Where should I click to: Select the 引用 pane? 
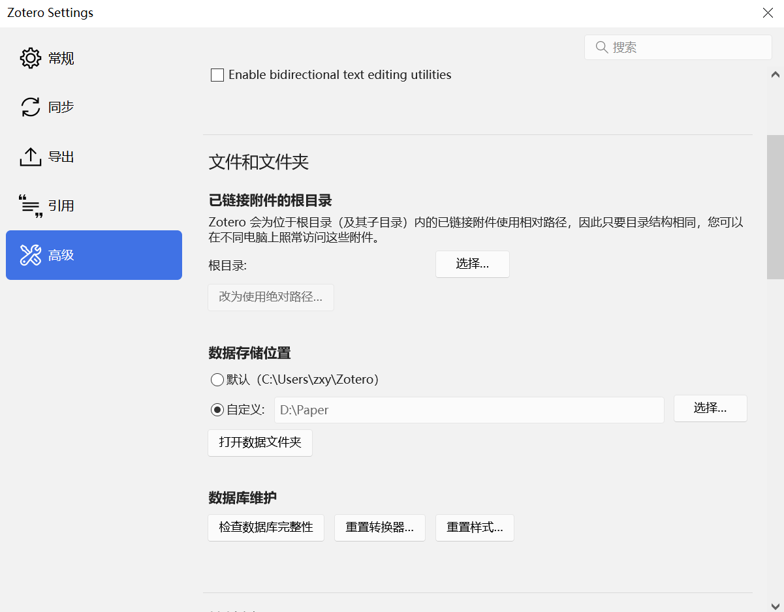tap(94, 206)
